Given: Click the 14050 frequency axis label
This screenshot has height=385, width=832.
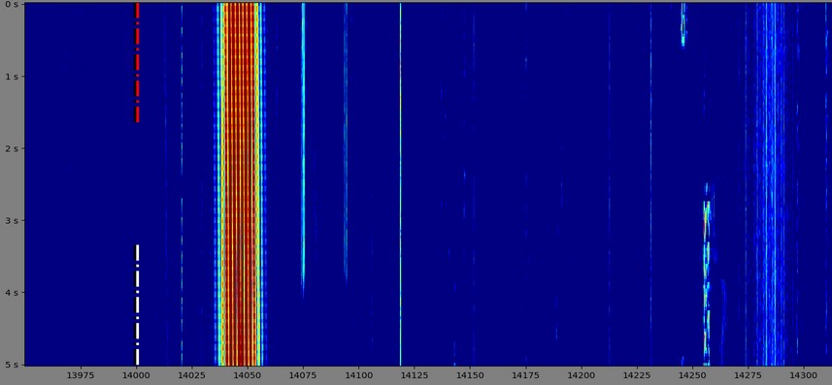Looking at the screenshot, I should 248,376.
